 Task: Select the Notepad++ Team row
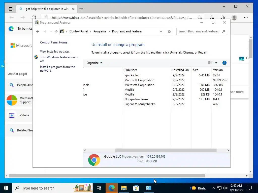click(x=157, y=99)
